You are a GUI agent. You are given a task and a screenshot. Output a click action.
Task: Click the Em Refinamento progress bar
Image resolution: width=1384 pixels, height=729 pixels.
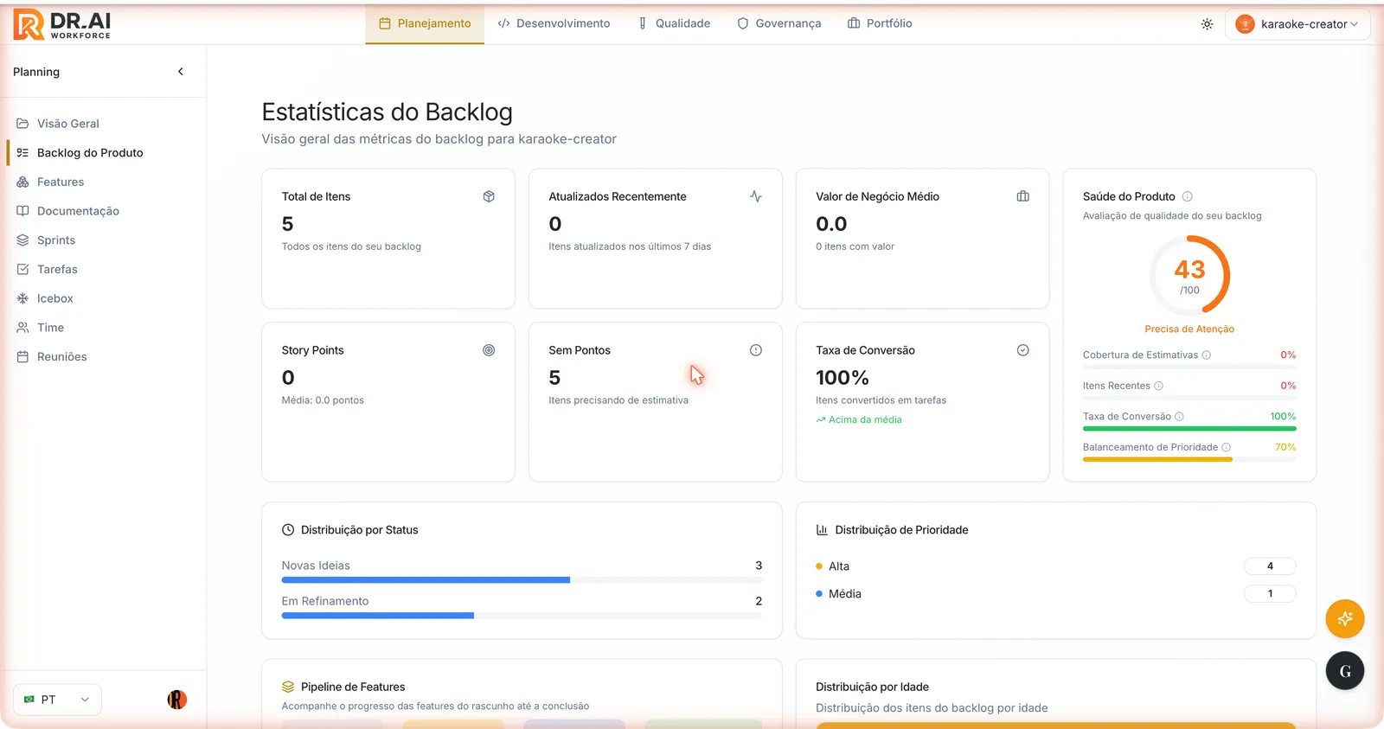pos(522,616)
